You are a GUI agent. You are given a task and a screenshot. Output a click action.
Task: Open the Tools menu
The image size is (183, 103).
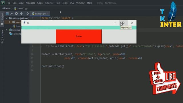pyautogui.click(x=65, y=3)
